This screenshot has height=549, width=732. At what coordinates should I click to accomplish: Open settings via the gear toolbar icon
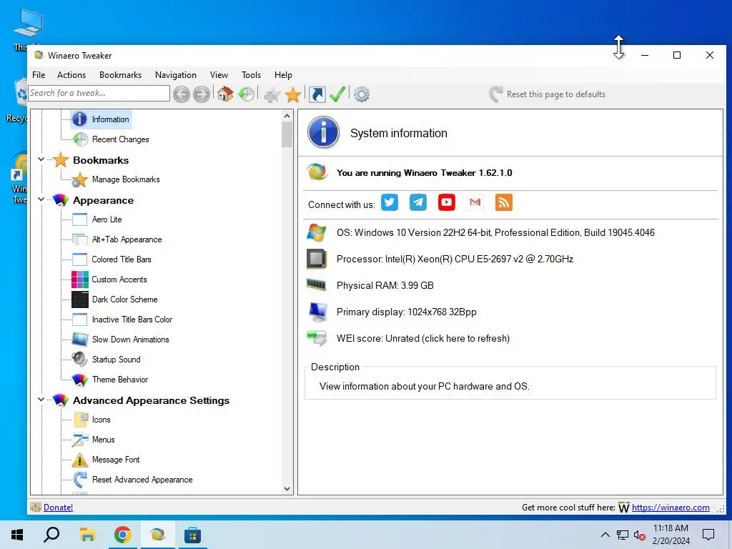(x=361, y=94)
